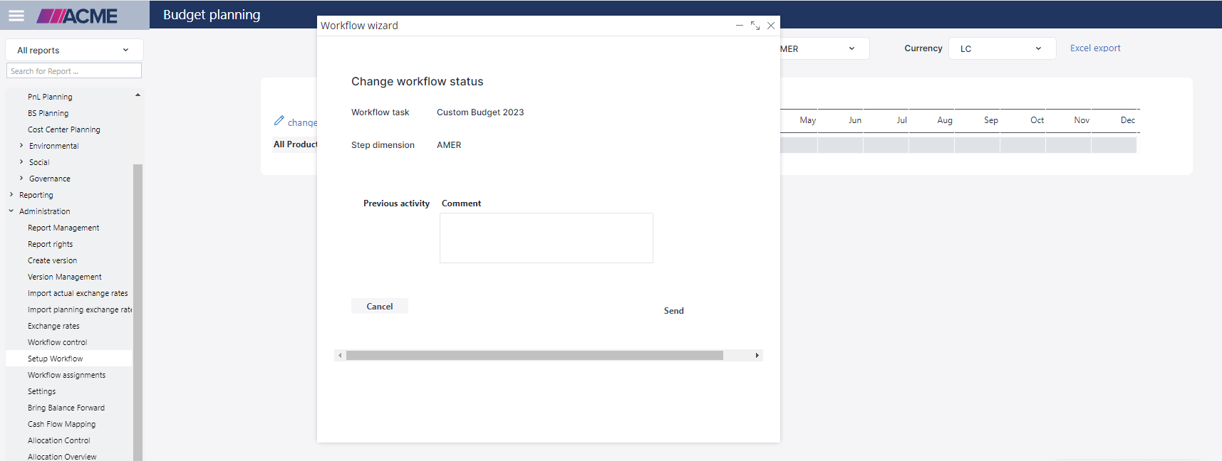
Task: Expand the Reporting section
Action: (x=11, y=195)
